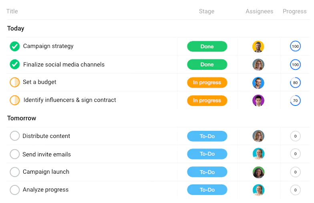Click assignee avatar for Send invite emails
The width and height of the screenshot is (314, 203).
point(258,154)
